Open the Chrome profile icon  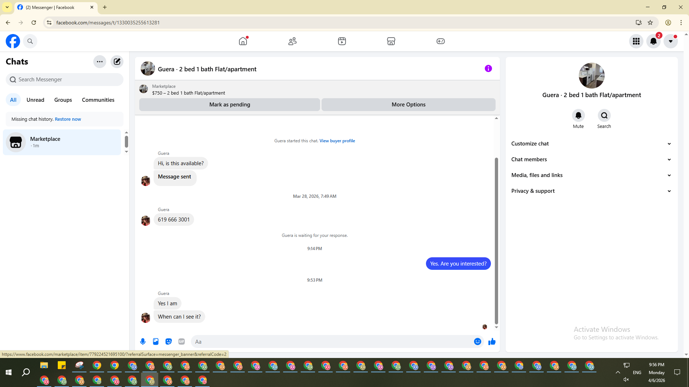tap(668, 23)
